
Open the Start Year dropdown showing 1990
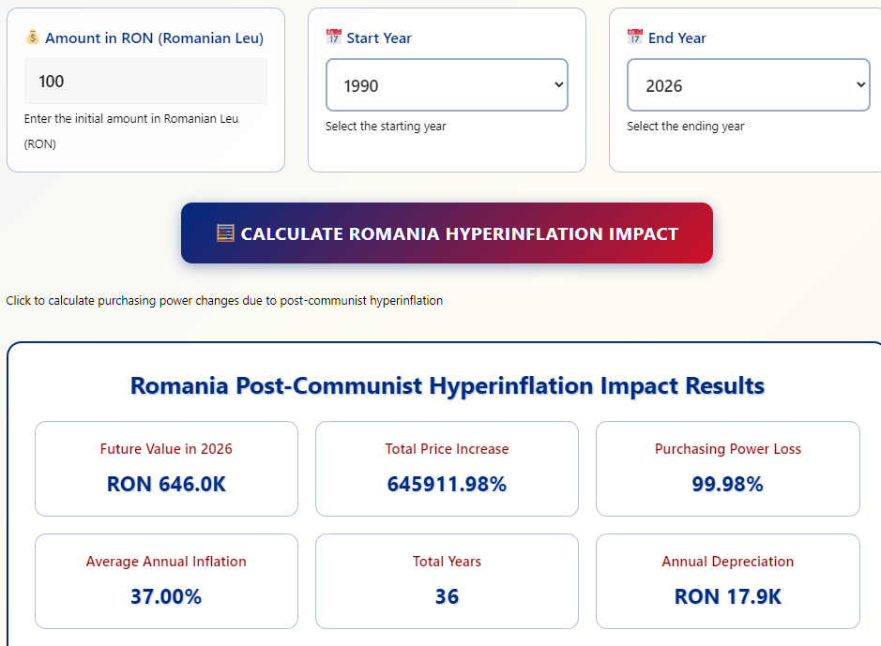click(447, 84)
